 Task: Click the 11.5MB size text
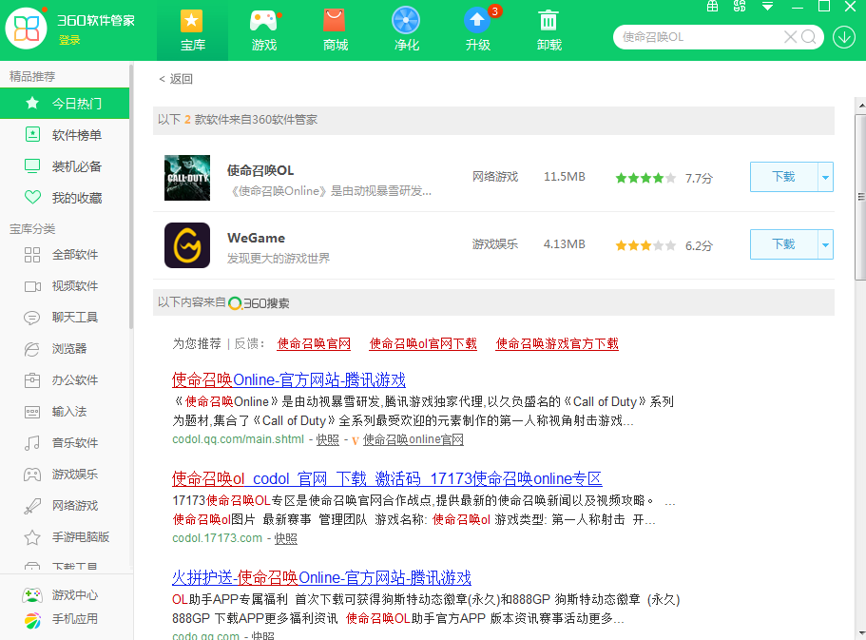565,177
